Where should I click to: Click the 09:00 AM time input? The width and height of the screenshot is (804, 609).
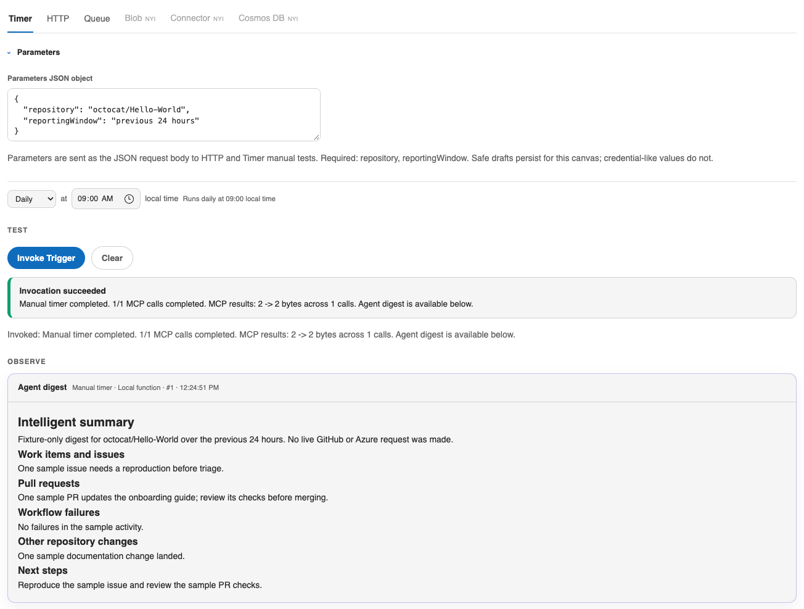[106, 199]
